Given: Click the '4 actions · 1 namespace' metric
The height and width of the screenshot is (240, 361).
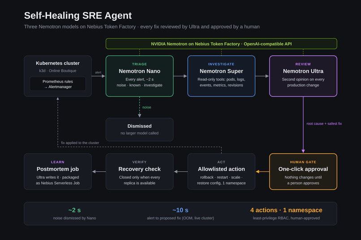Looking at the screenshot, I should point(286,210).
